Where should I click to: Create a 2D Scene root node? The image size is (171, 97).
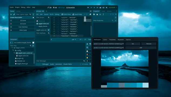(x=22, y=20)
